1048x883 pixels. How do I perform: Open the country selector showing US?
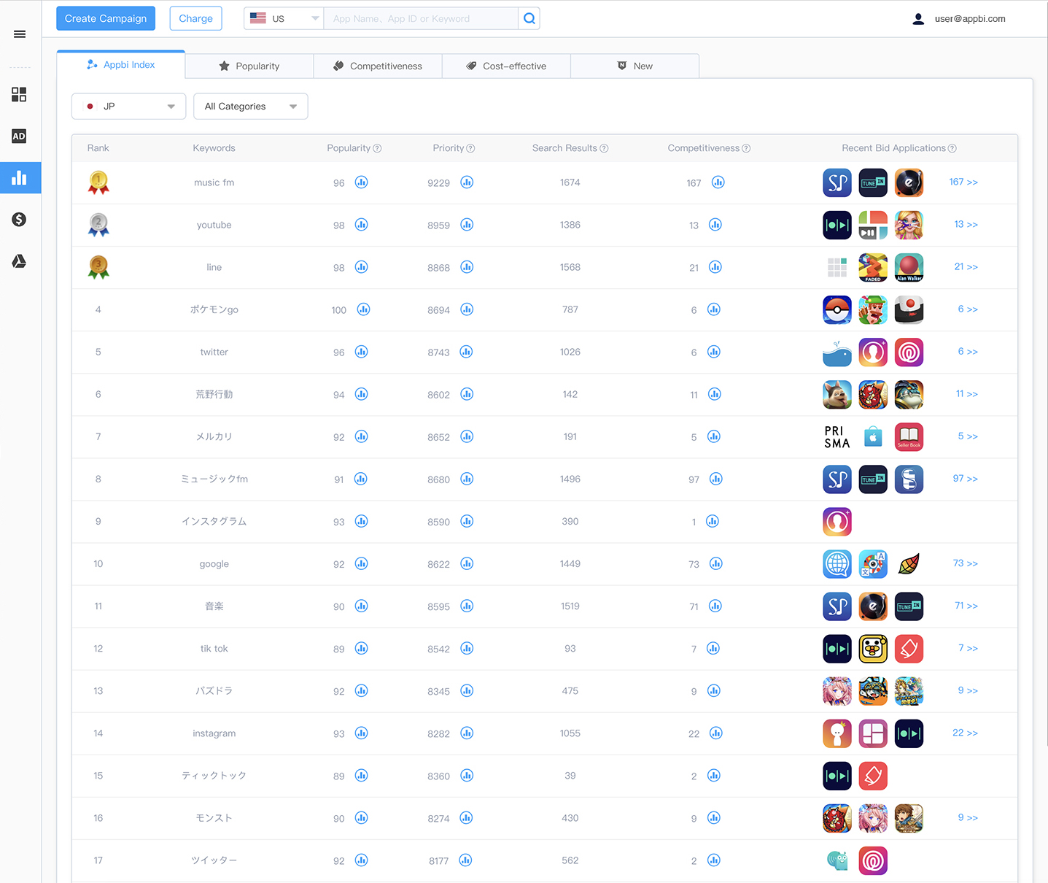[x=284, y=19]
